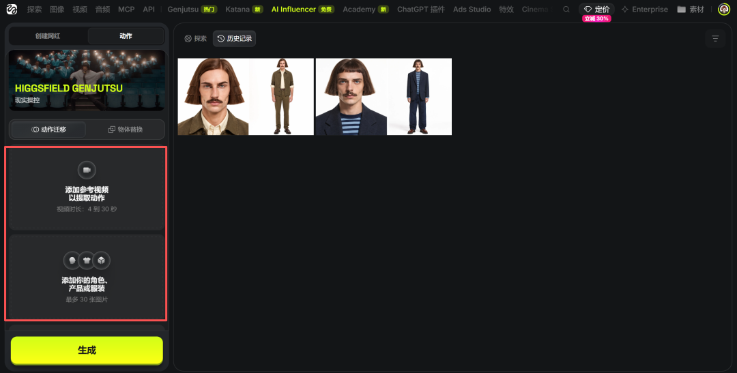
Task: Switch to the 创建网红 tab
Action: (x=48, y=36)
